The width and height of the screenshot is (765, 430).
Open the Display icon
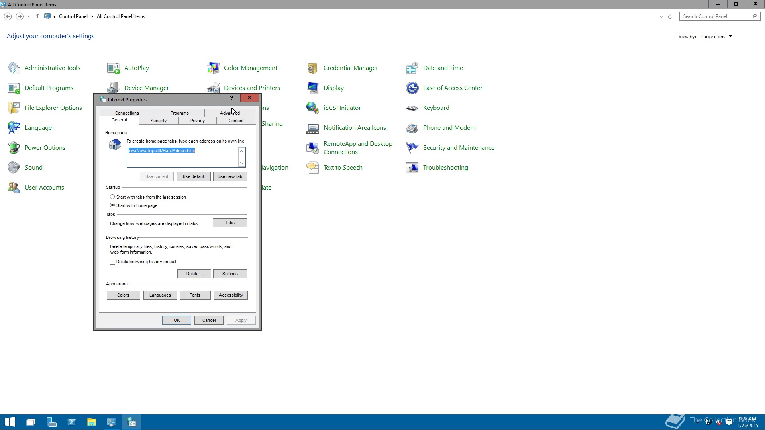pyautogui.click(x=313, y=88)
